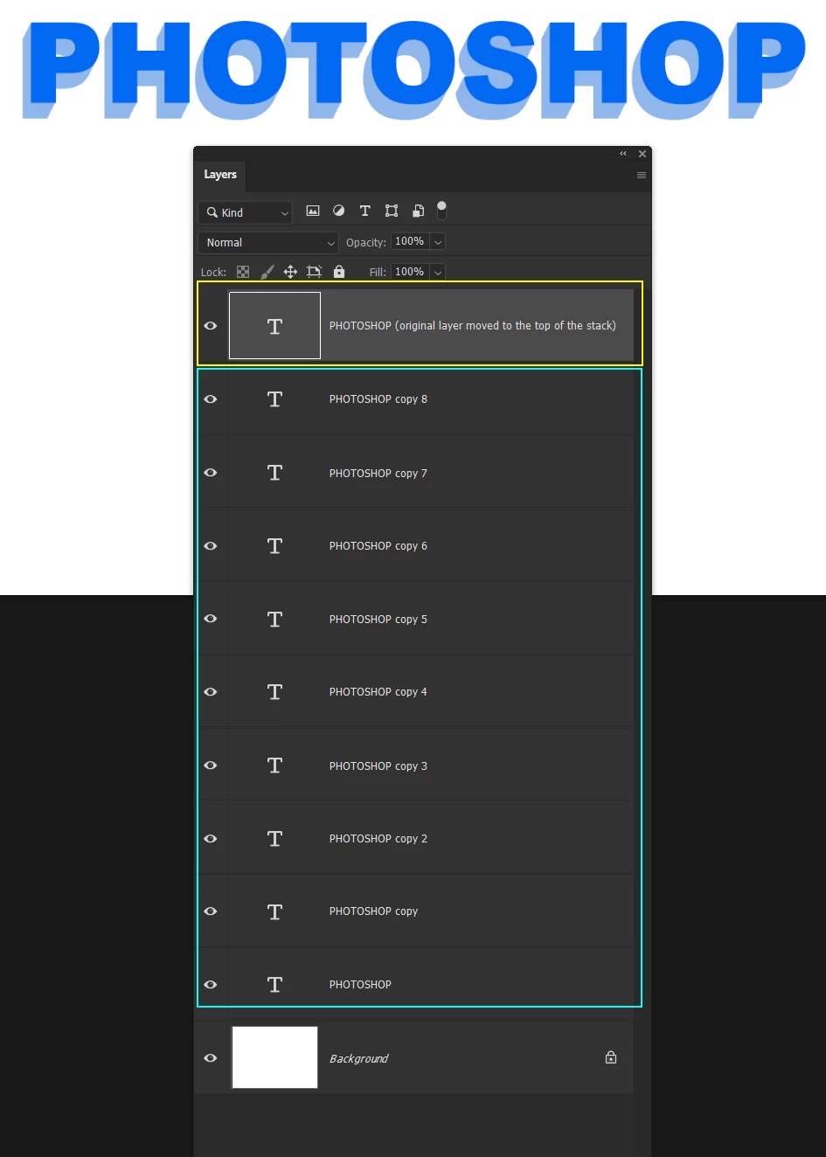Toggle visibility of bottom PHOTOSHOP layer
The width and height of the screenshot is (826, 1157).
tap(211, 985)
